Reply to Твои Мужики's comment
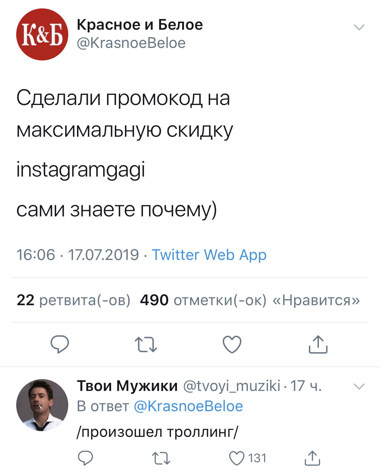 (85, 458)
